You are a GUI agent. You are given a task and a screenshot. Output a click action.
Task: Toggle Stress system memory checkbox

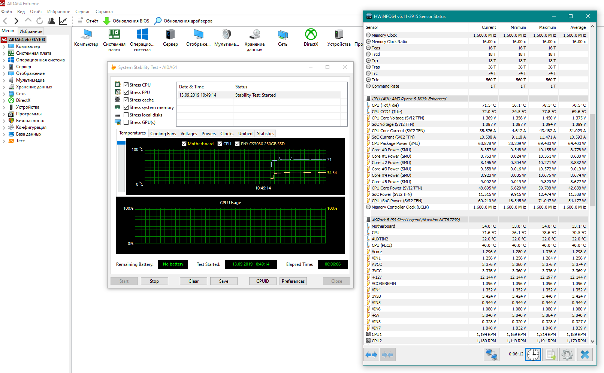click(126, 107)
